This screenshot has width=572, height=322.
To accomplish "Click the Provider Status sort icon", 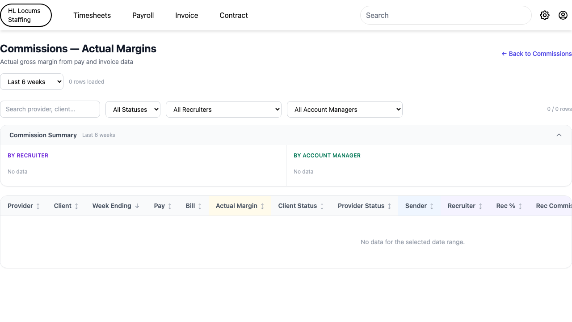I will 389,206.
